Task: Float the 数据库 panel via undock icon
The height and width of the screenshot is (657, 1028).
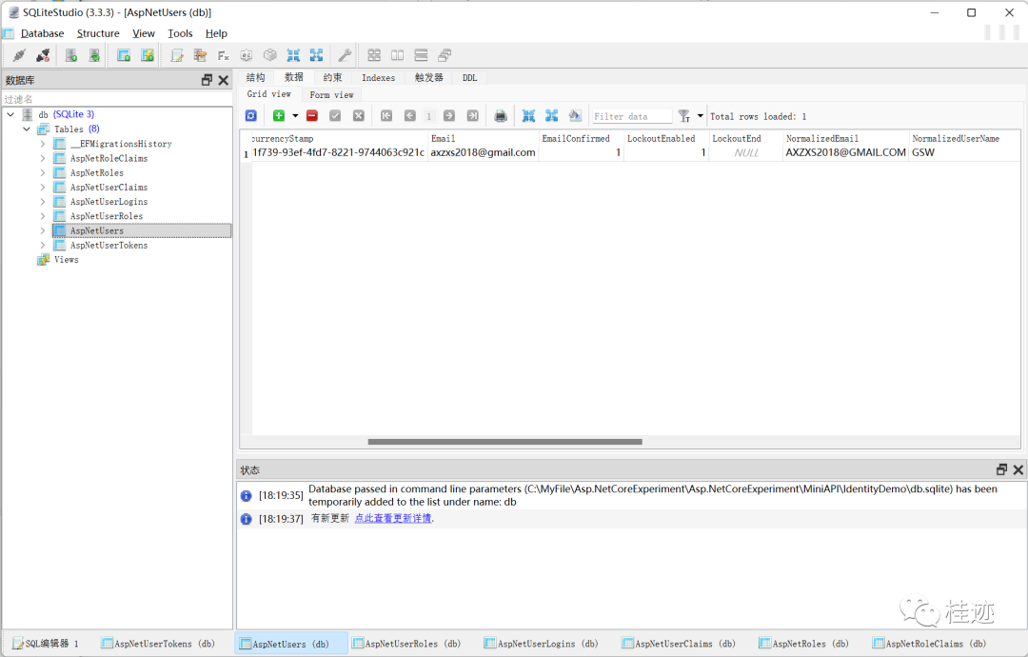Action: tap(208, 80)
